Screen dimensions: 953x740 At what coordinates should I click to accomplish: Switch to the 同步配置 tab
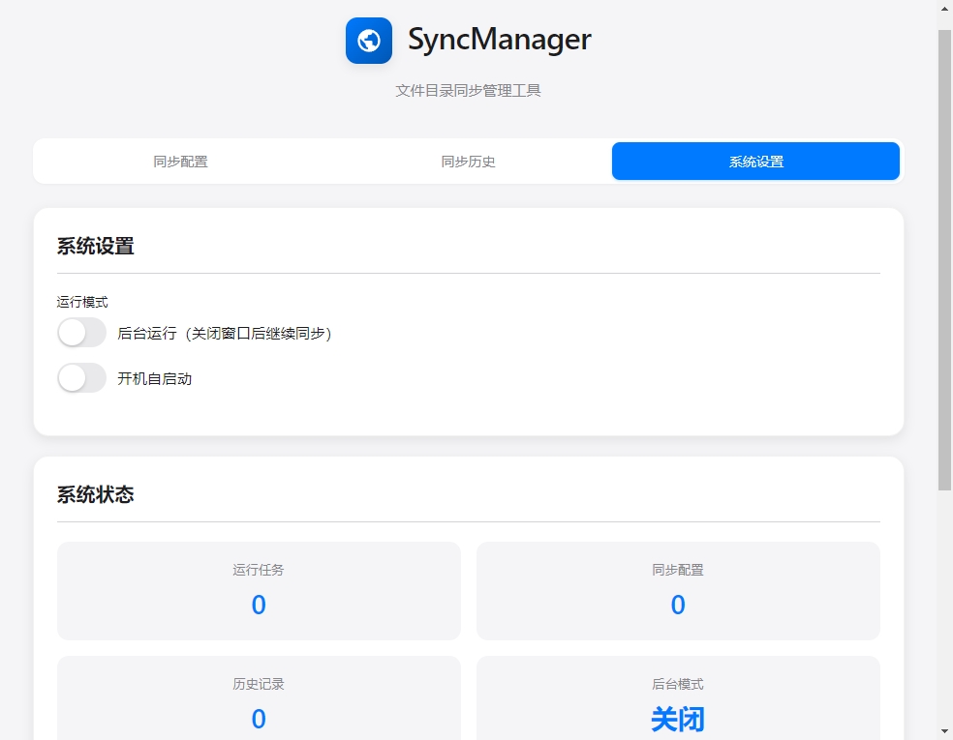[180, 162]
